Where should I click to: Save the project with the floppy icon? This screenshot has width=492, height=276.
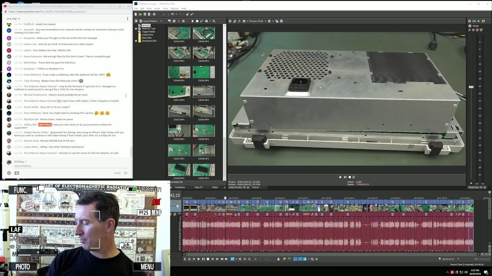point(145,14)
